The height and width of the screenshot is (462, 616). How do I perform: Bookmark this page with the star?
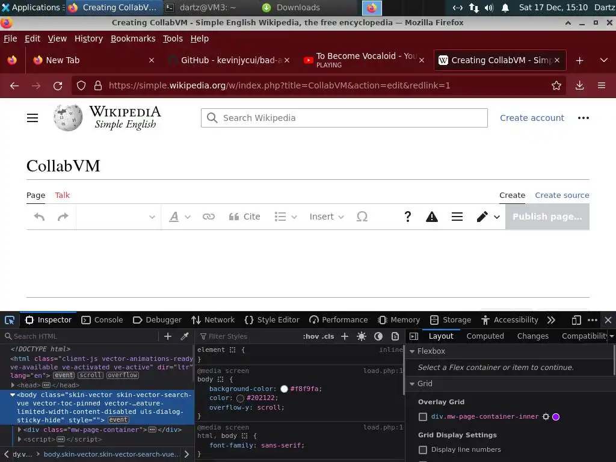tap(556, 85)
